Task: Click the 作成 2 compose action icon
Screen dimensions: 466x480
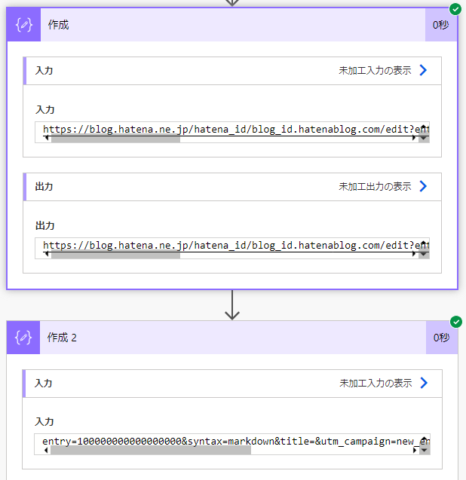Action: 23,338
